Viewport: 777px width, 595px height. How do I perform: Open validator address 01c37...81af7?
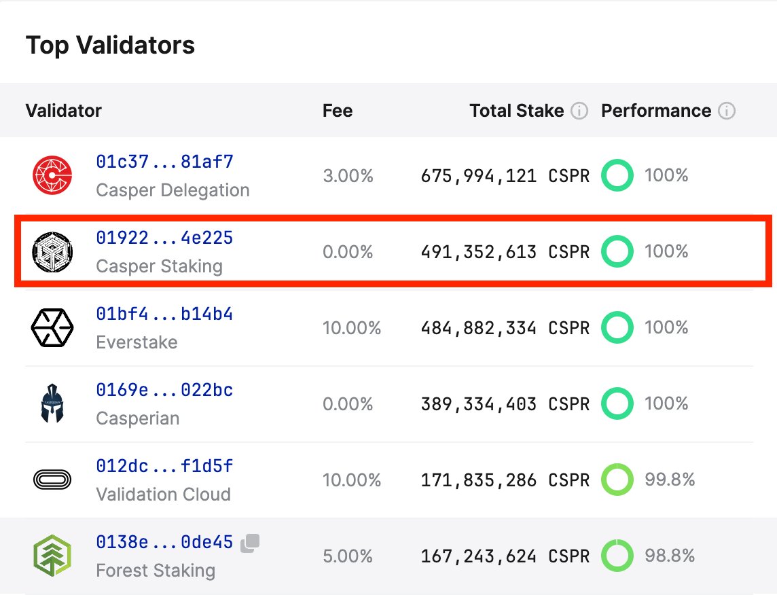[164, 162]
